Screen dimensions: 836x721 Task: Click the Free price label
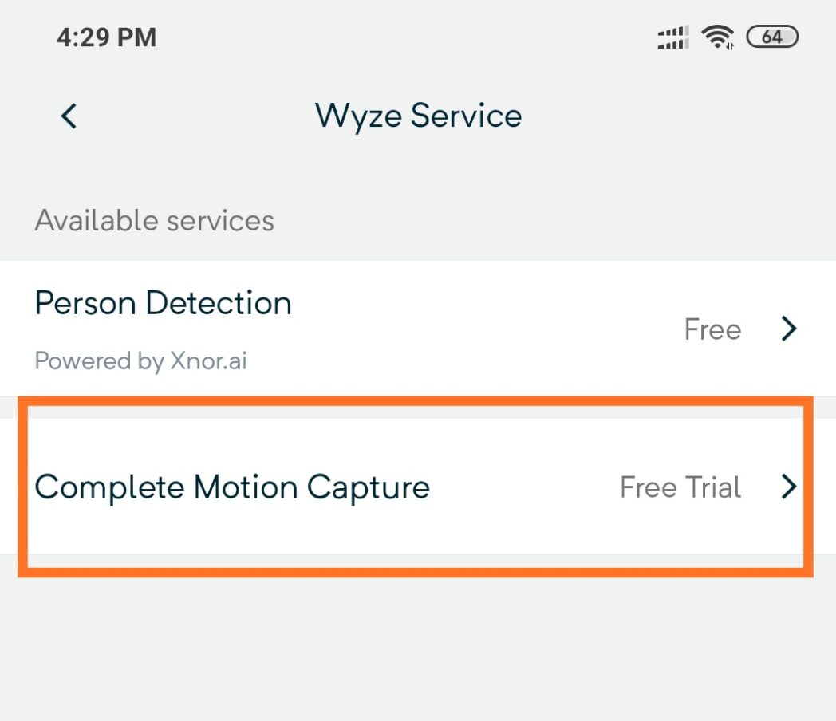point(712,329)
